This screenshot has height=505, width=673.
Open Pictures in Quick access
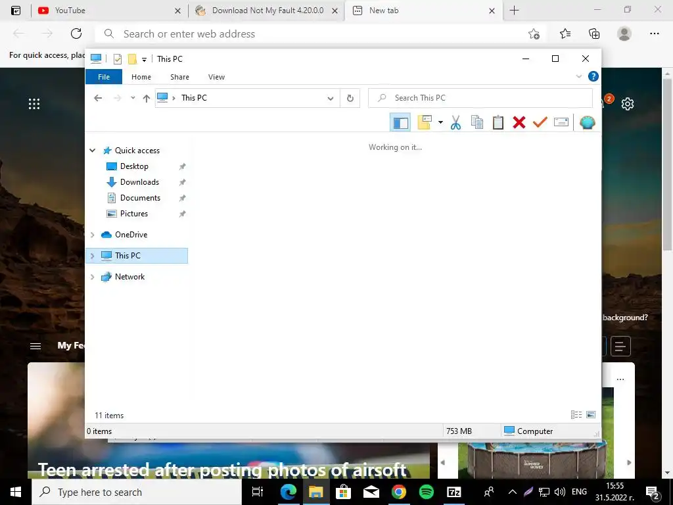pyautogui.click(x=134, y=214)
